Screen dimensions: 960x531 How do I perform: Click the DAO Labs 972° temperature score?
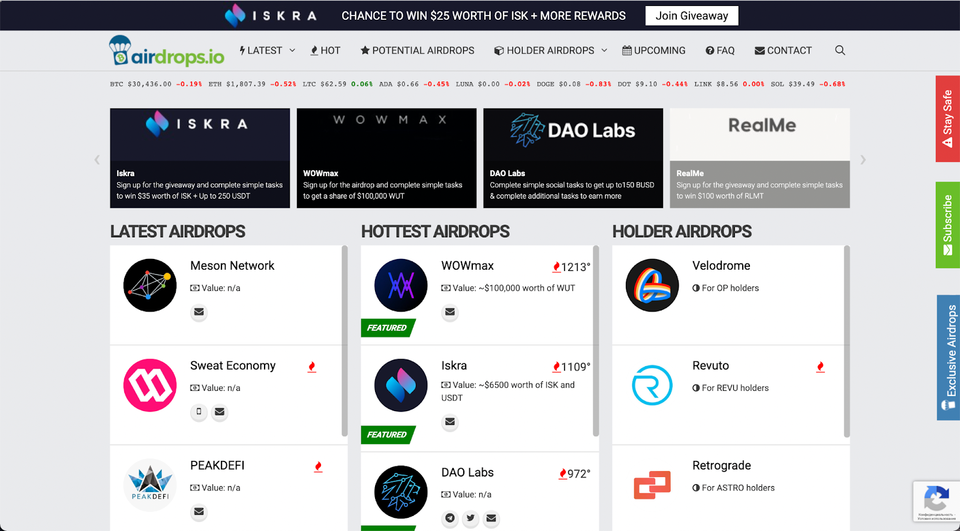point(574,474)
